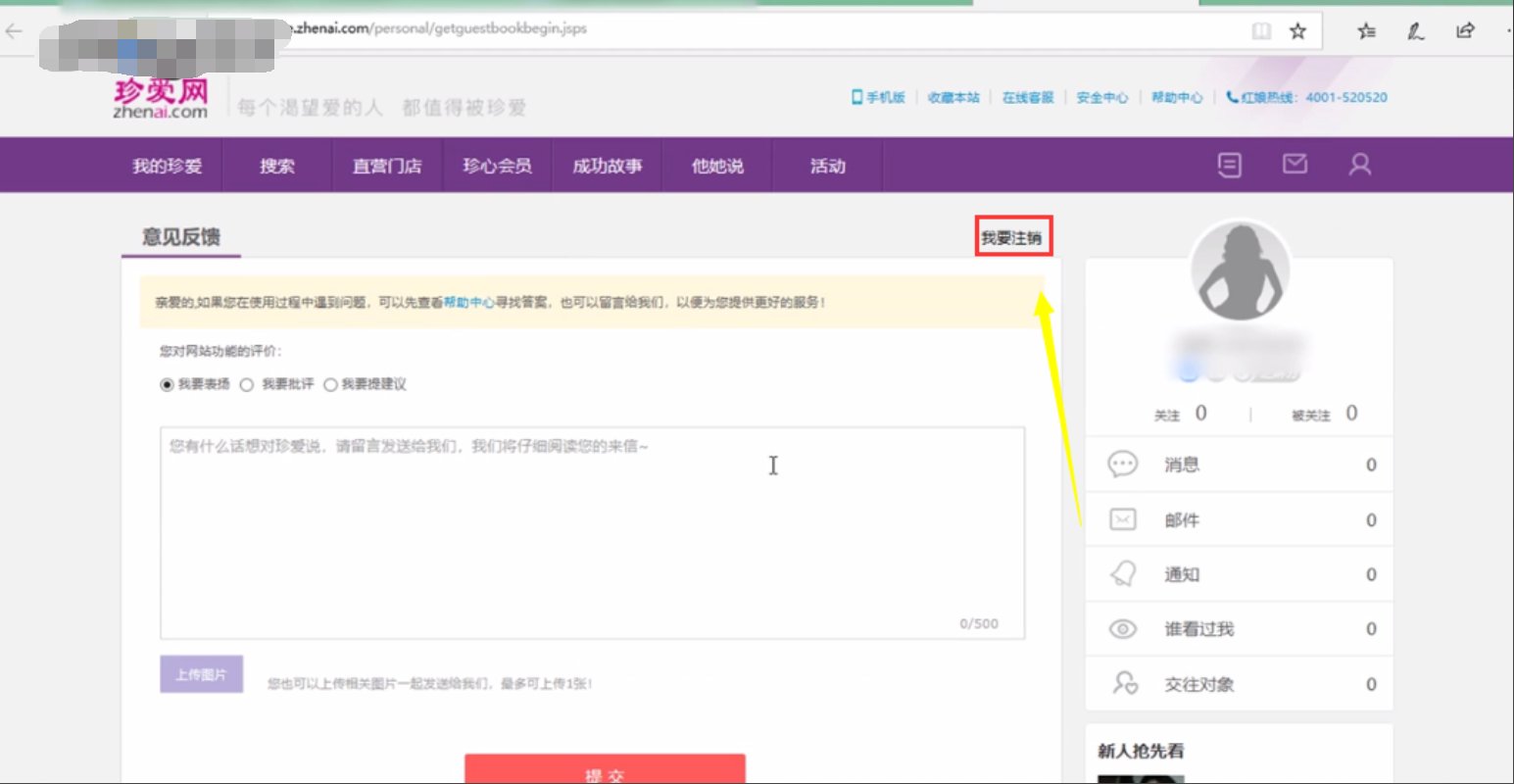Viewport: 1514px width, 784px height.
Task: Click the 邮件 envelope icon in sidebar
Action: click(x=1122, y=519)
